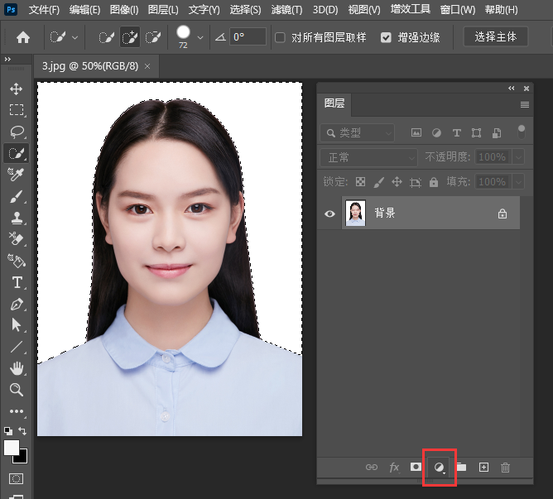Click the adjustment layer icon in Layers panel
The width and height of the screenshot is (553, 499).
pos(440,468)
